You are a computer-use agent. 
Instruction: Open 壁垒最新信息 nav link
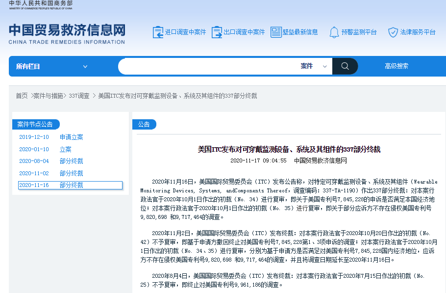pyautogui.click(x=300, y=32)
